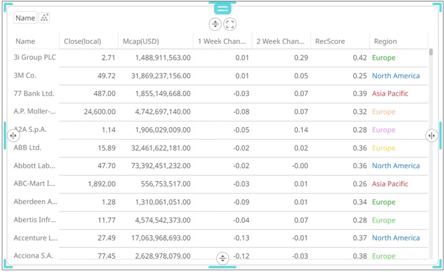This screenshot has height=272, width=444.
Task: Click the drag handle icon at top center
Action: click(222, 8)
